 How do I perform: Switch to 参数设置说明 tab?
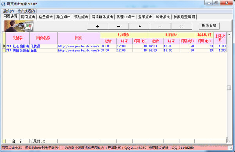point(184,17)
